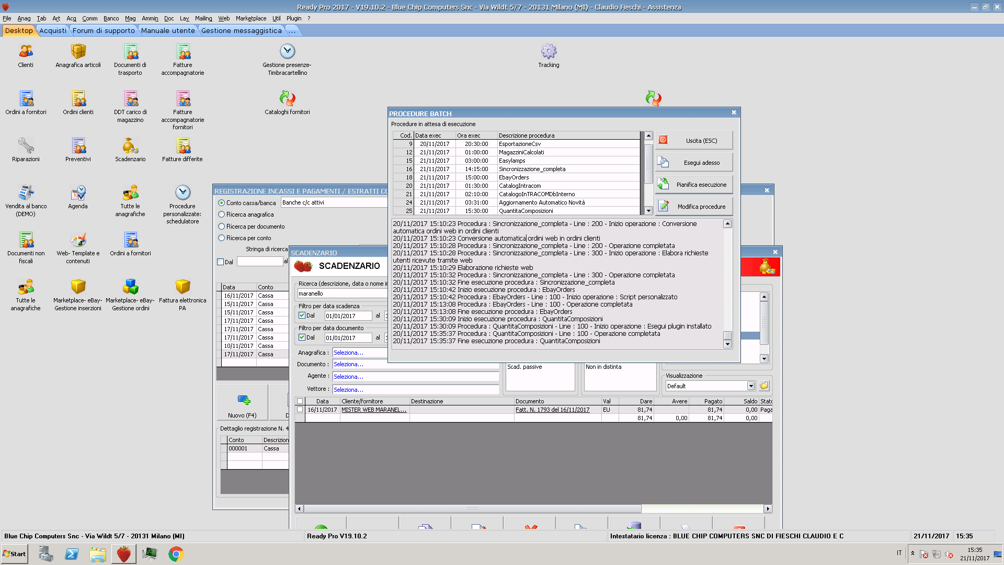The height and width of the screenshot is (565, 1004).
Task: Open Ordini a fornitori icon in second row
Action: [x=26, y=98]
